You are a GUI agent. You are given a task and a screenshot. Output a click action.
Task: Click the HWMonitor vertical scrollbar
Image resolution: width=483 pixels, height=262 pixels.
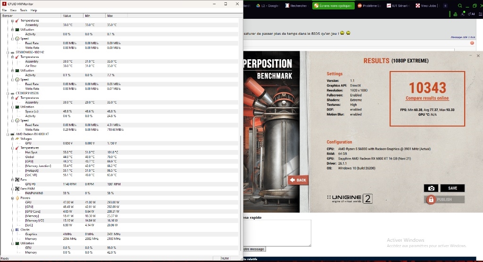tap(241, 193)
